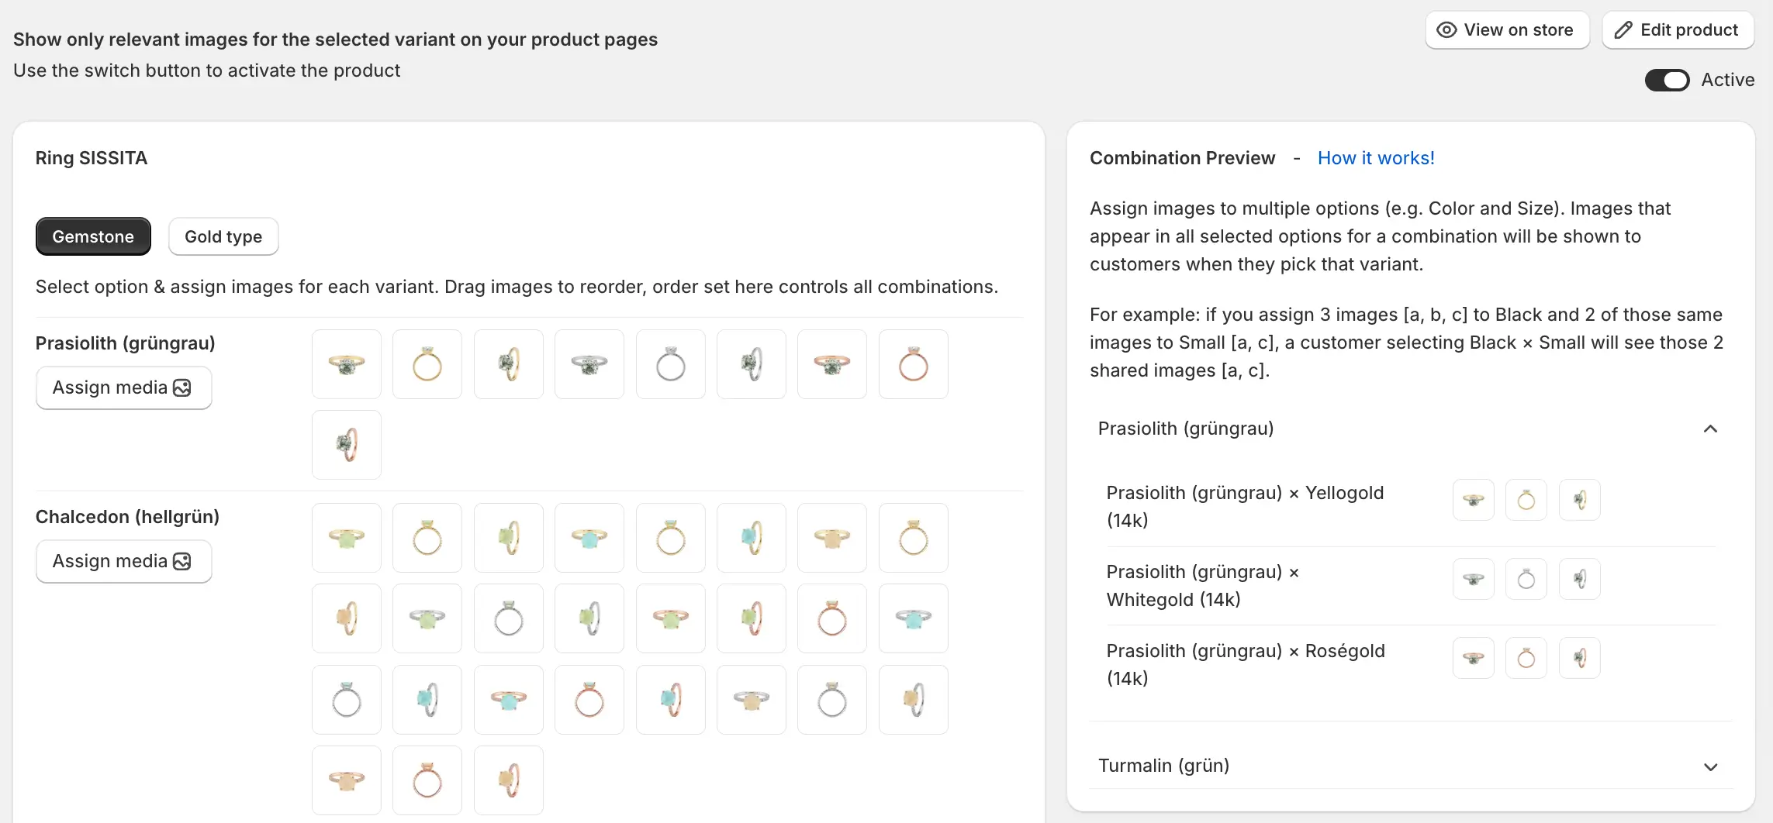Collapse the Prasiolith (grüngrau) preview section
The image size is (1773, 823).
coord(1710,429)
